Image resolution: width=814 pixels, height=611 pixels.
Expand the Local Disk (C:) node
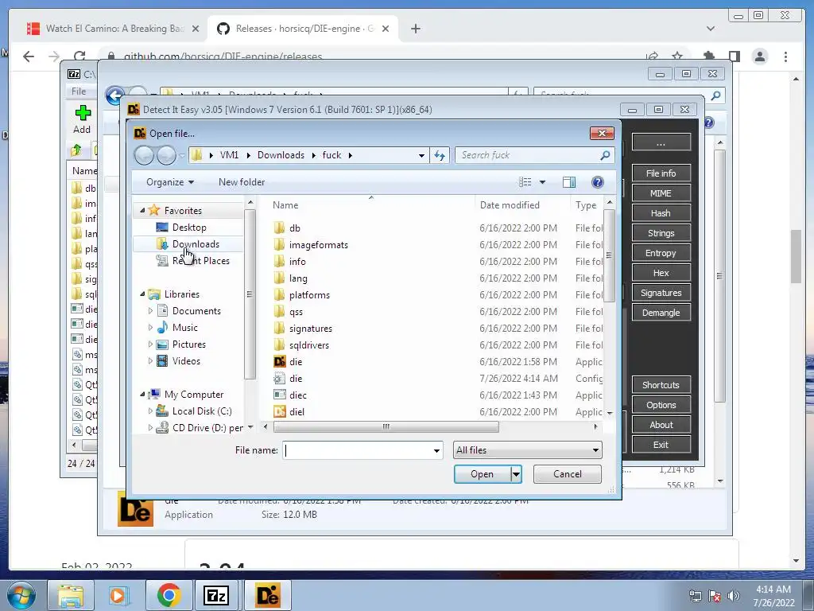pyautogui.click(x=150, y=411)
